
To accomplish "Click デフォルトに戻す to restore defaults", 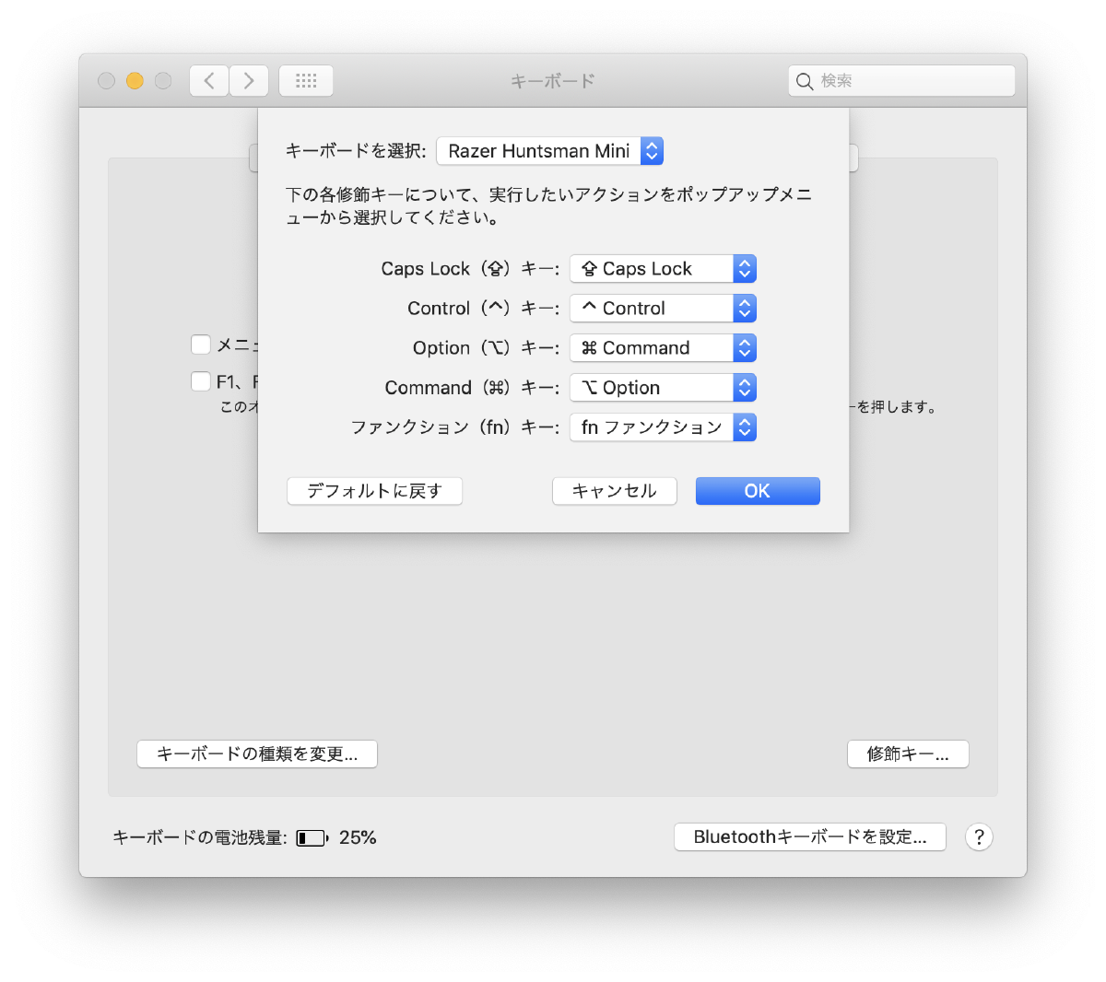I will pyautogui.click(x=374, y=491).
